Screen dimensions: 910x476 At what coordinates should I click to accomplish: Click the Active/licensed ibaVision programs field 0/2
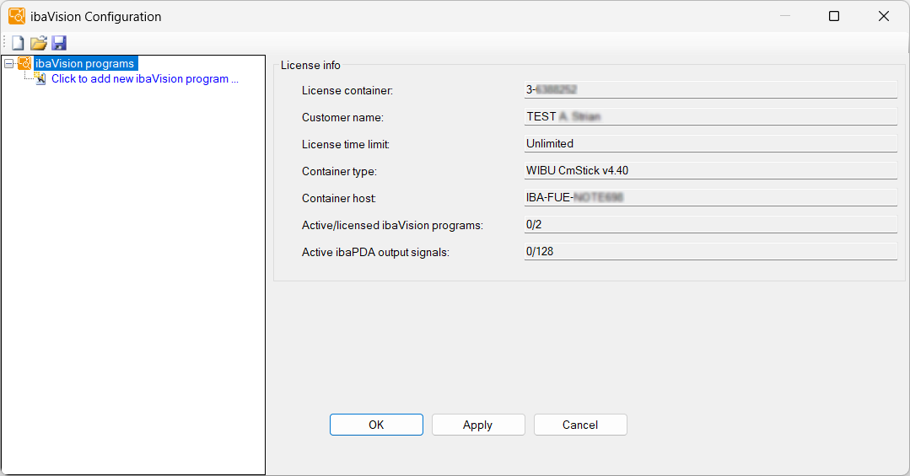tap(711, 224)
